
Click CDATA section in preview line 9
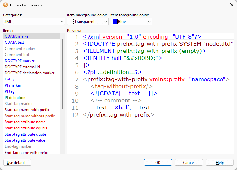[x=124, y=94]
